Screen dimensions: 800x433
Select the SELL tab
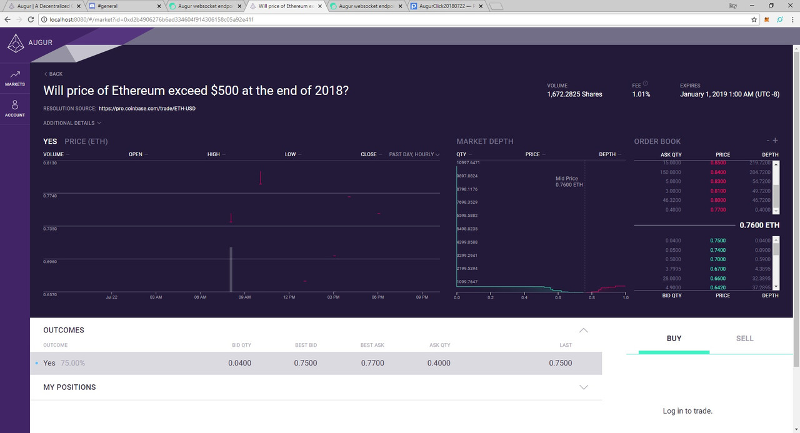(745, 339)
